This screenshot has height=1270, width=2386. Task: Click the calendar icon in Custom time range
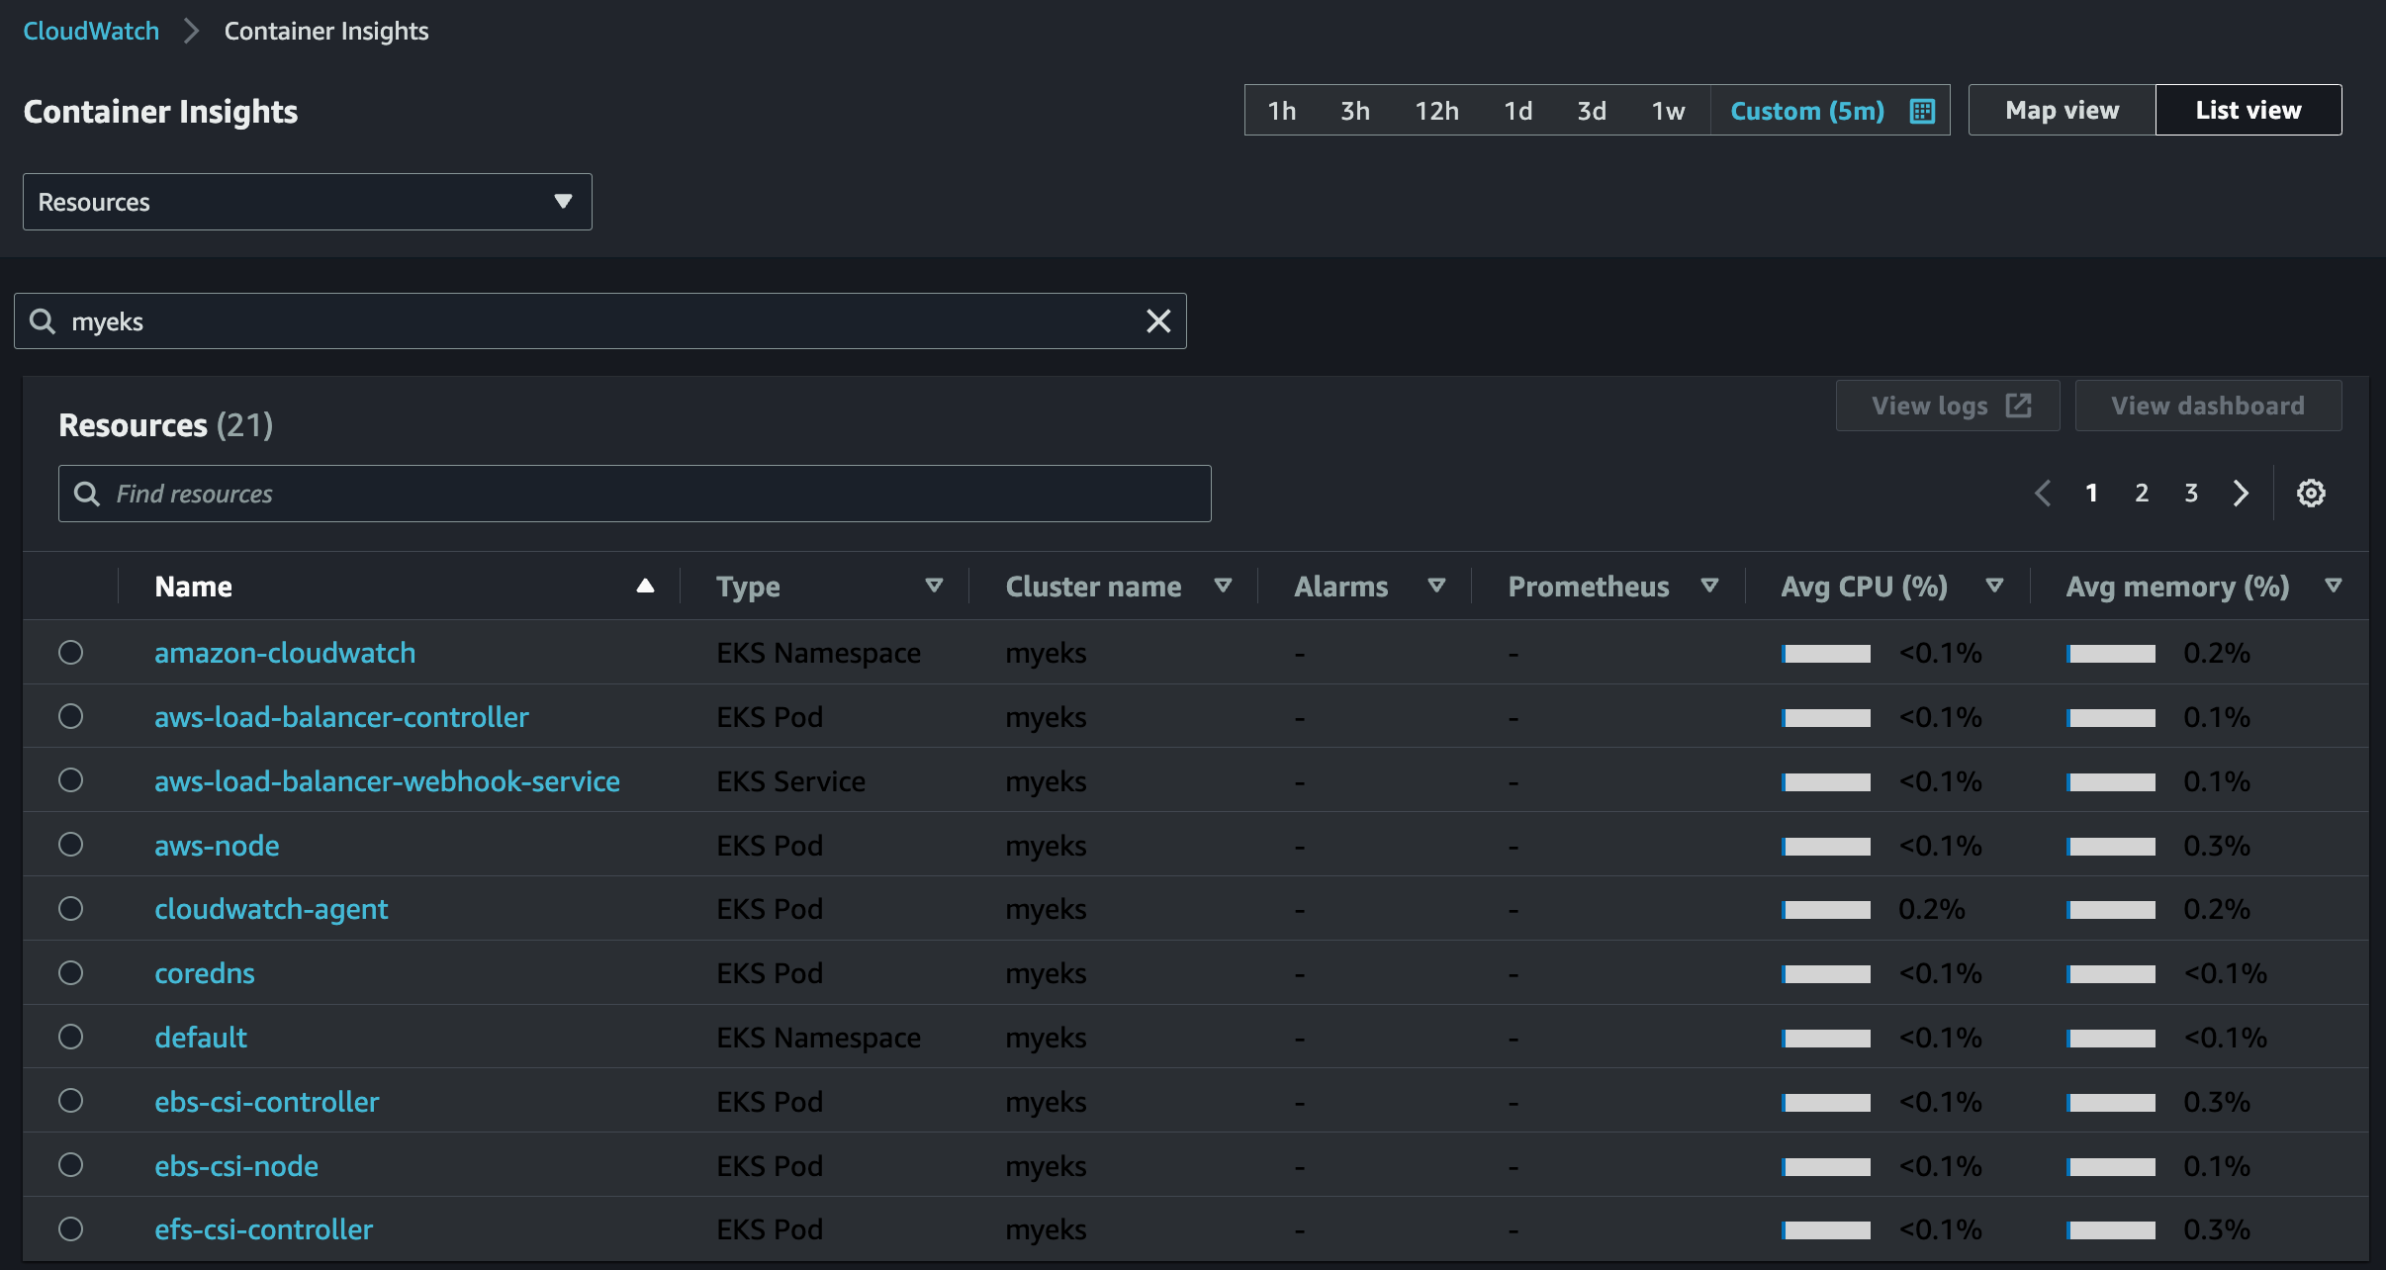pos(1922,111)
